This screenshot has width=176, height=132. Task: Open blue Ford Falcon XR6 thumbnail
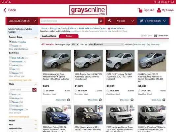pos(57,115)
